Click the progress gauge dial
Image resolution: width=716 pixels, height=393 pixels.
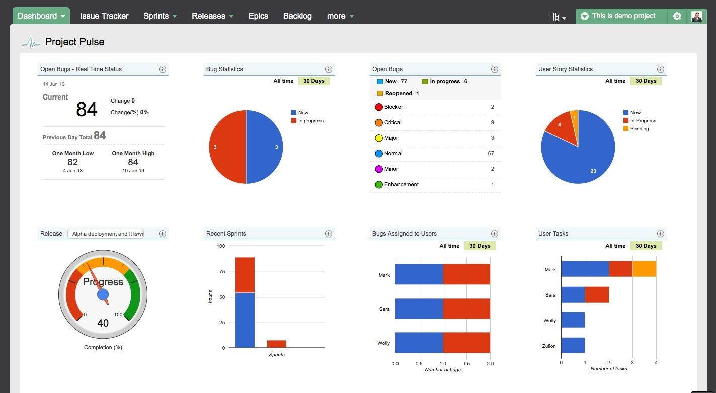pos(103,294)
